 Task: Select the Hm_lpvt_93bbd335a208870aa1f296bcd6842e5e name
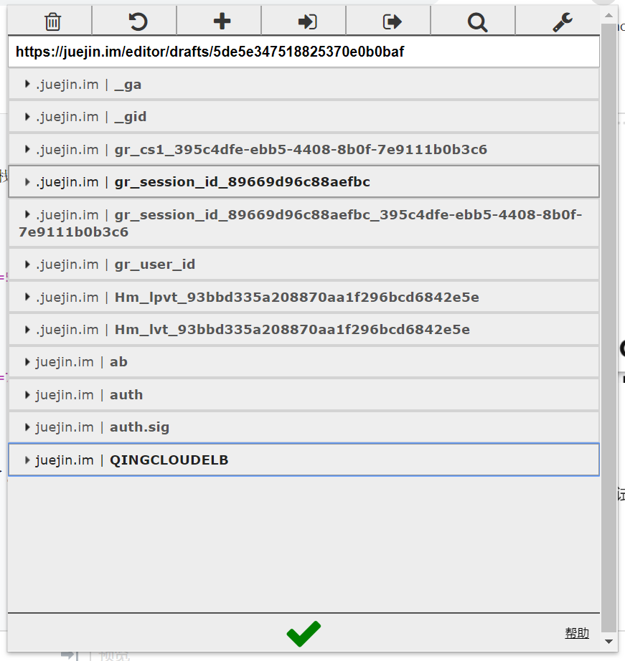(296, 298)
